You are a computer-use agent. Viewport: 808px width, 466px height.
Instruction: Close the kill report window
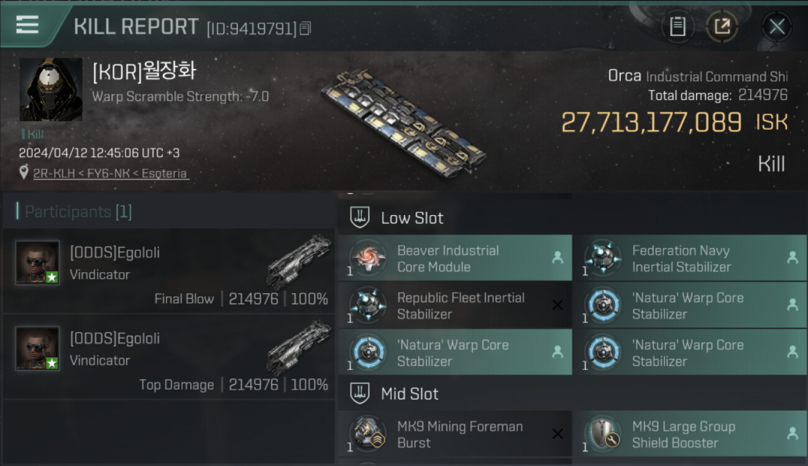point(776,27)
